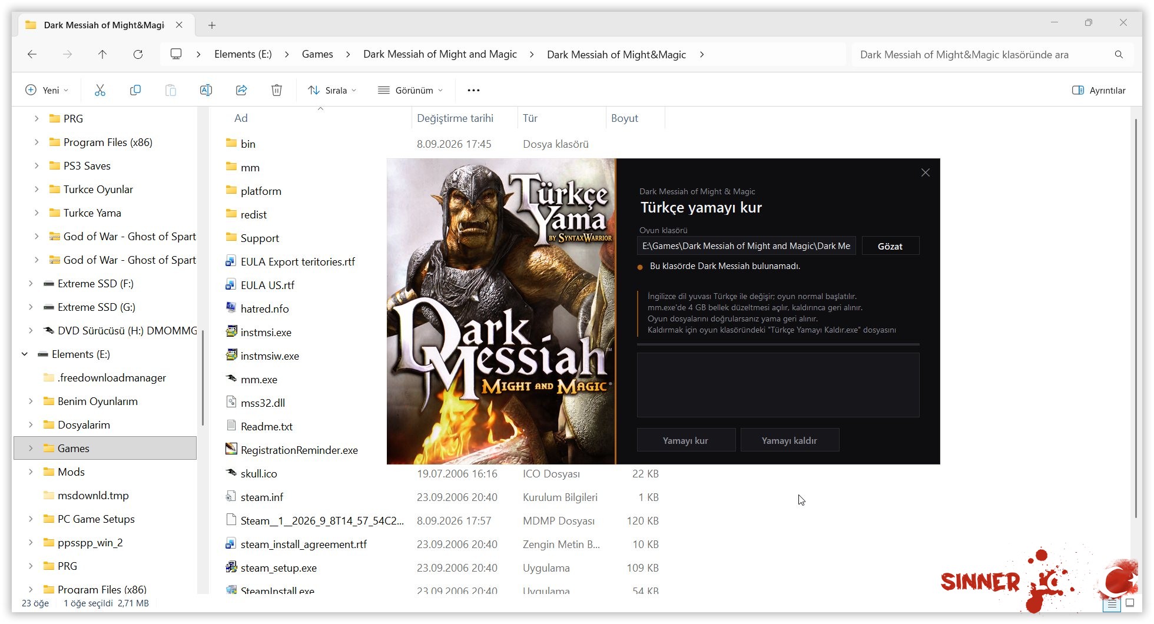Select the redist folder

point(254,215)
